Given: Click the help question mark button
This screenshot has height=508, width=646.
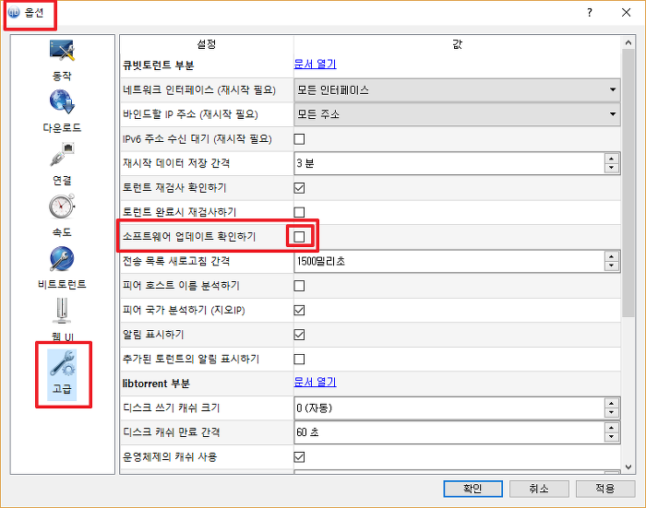Looking at the screenshot, I should (x=590, y=13).
